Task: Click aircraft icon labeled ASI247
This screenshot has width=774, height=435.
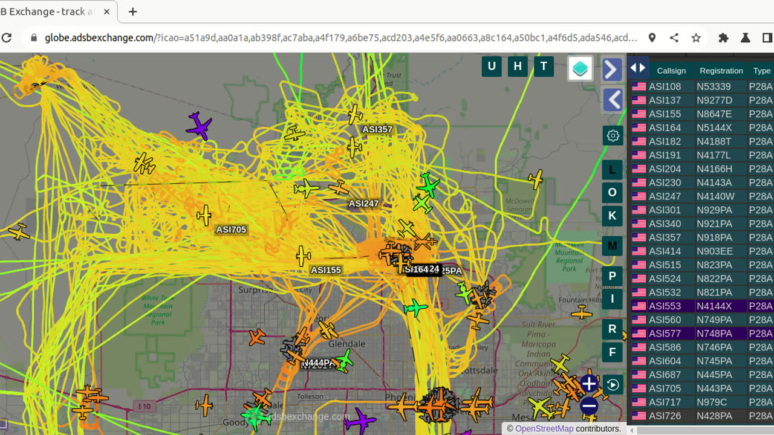Action: coord(339,188)
